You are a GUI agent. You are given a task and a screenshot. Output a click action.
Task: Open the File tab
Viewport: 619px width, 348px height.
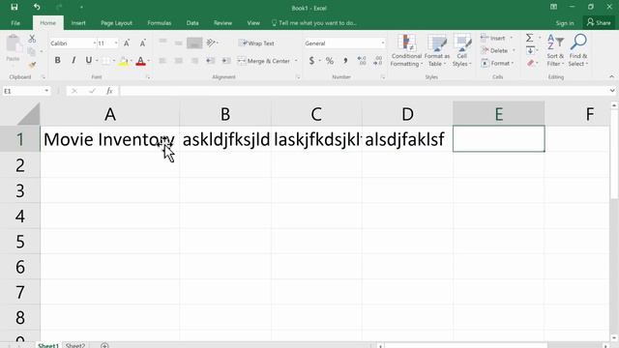coord(15,23)
